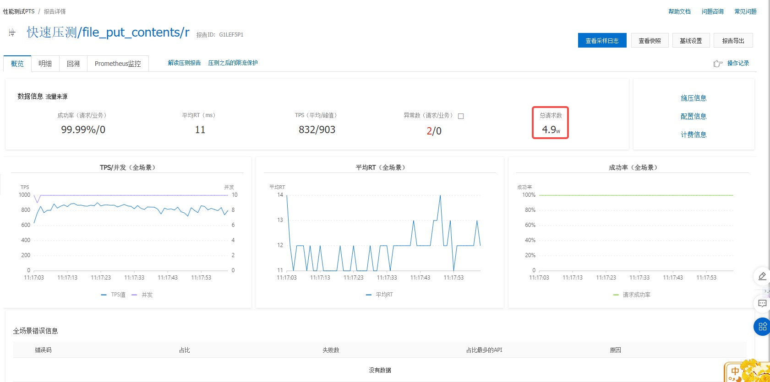Screen dimensions: 770x382
Task: Switch to the 明细 tab
Action: [45, 64]
